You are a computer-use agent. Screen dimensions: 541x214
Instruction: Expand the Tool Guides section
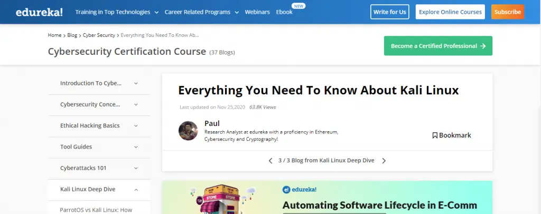click(x=136, y=147)
